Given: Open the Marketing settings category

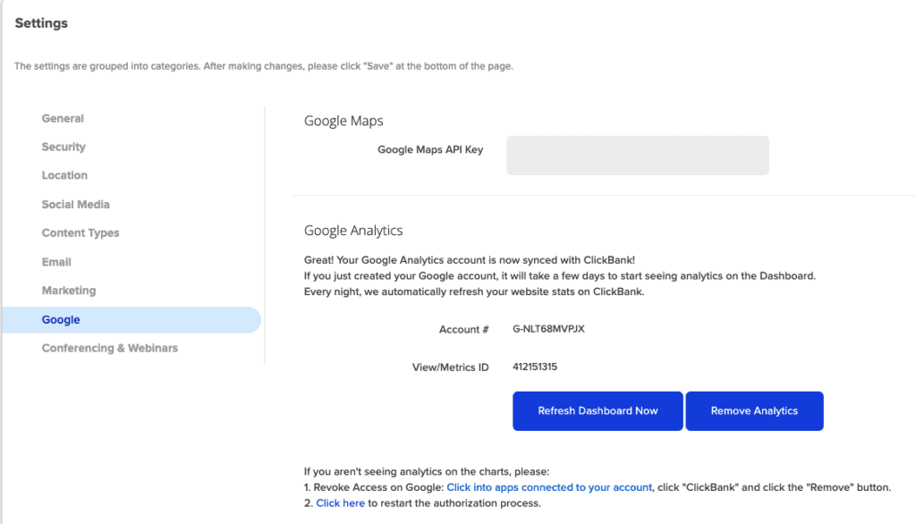Looking at the screenshot, I should coord(68,291).
